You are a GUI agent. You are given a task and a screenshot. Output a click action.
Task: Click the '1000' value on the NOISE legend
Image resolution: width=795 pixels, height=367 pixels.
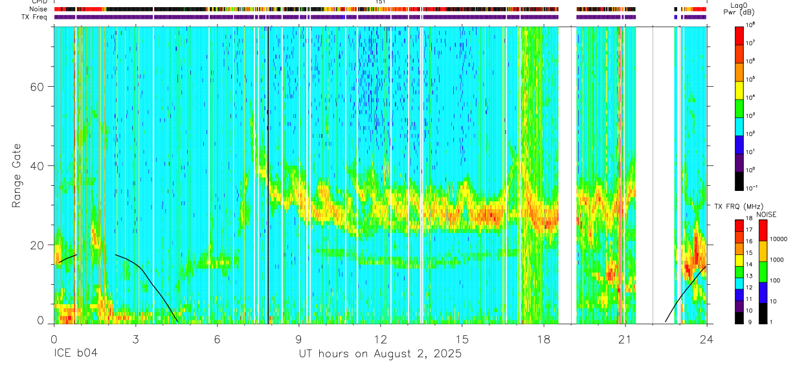778,260
